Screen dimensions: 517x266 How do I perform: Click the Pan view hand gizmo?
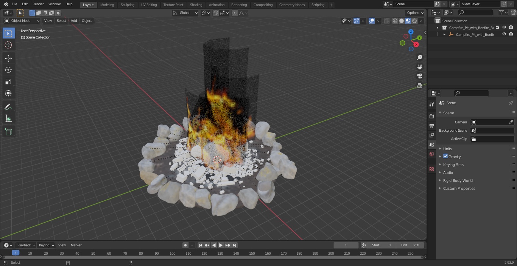pyautogui.click(x=419, y=67)
